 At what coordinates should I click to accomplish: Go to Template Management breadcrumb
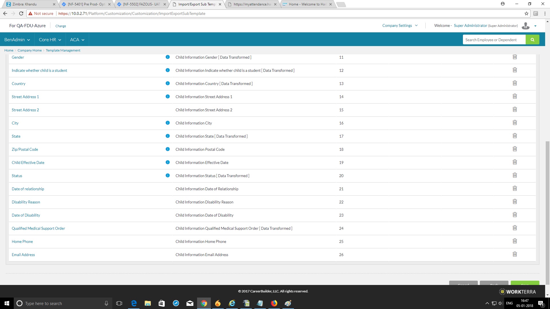[63, 50]
